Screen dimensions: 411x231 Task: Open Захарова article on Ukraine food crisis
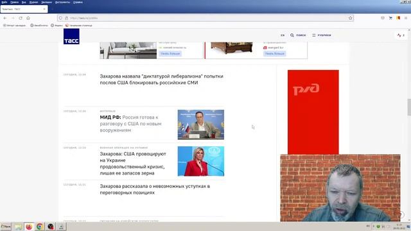coord(133,164)
